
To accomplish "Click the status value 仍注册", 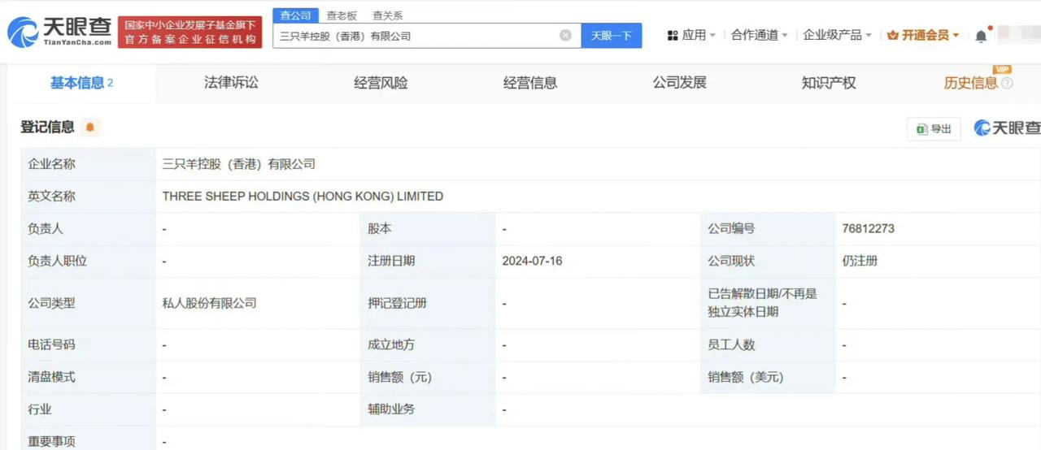I will point(860,262).
